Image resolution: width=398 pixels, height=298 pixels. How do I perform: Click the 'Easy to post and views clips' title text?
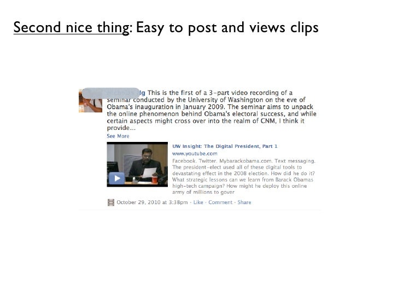click(x=227, y=27)
